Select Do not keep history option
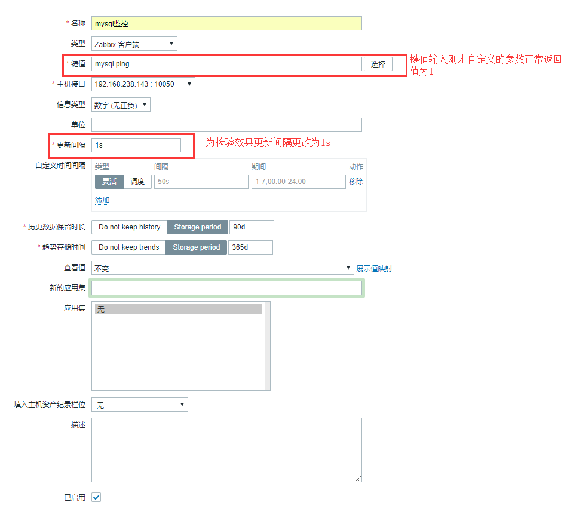 (129, 227)
